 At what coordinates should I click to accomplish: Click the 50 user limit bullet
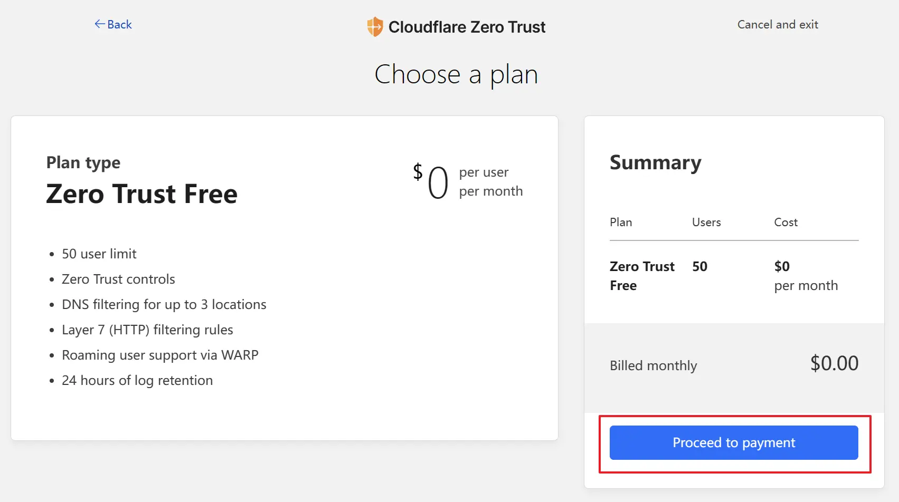99,254
